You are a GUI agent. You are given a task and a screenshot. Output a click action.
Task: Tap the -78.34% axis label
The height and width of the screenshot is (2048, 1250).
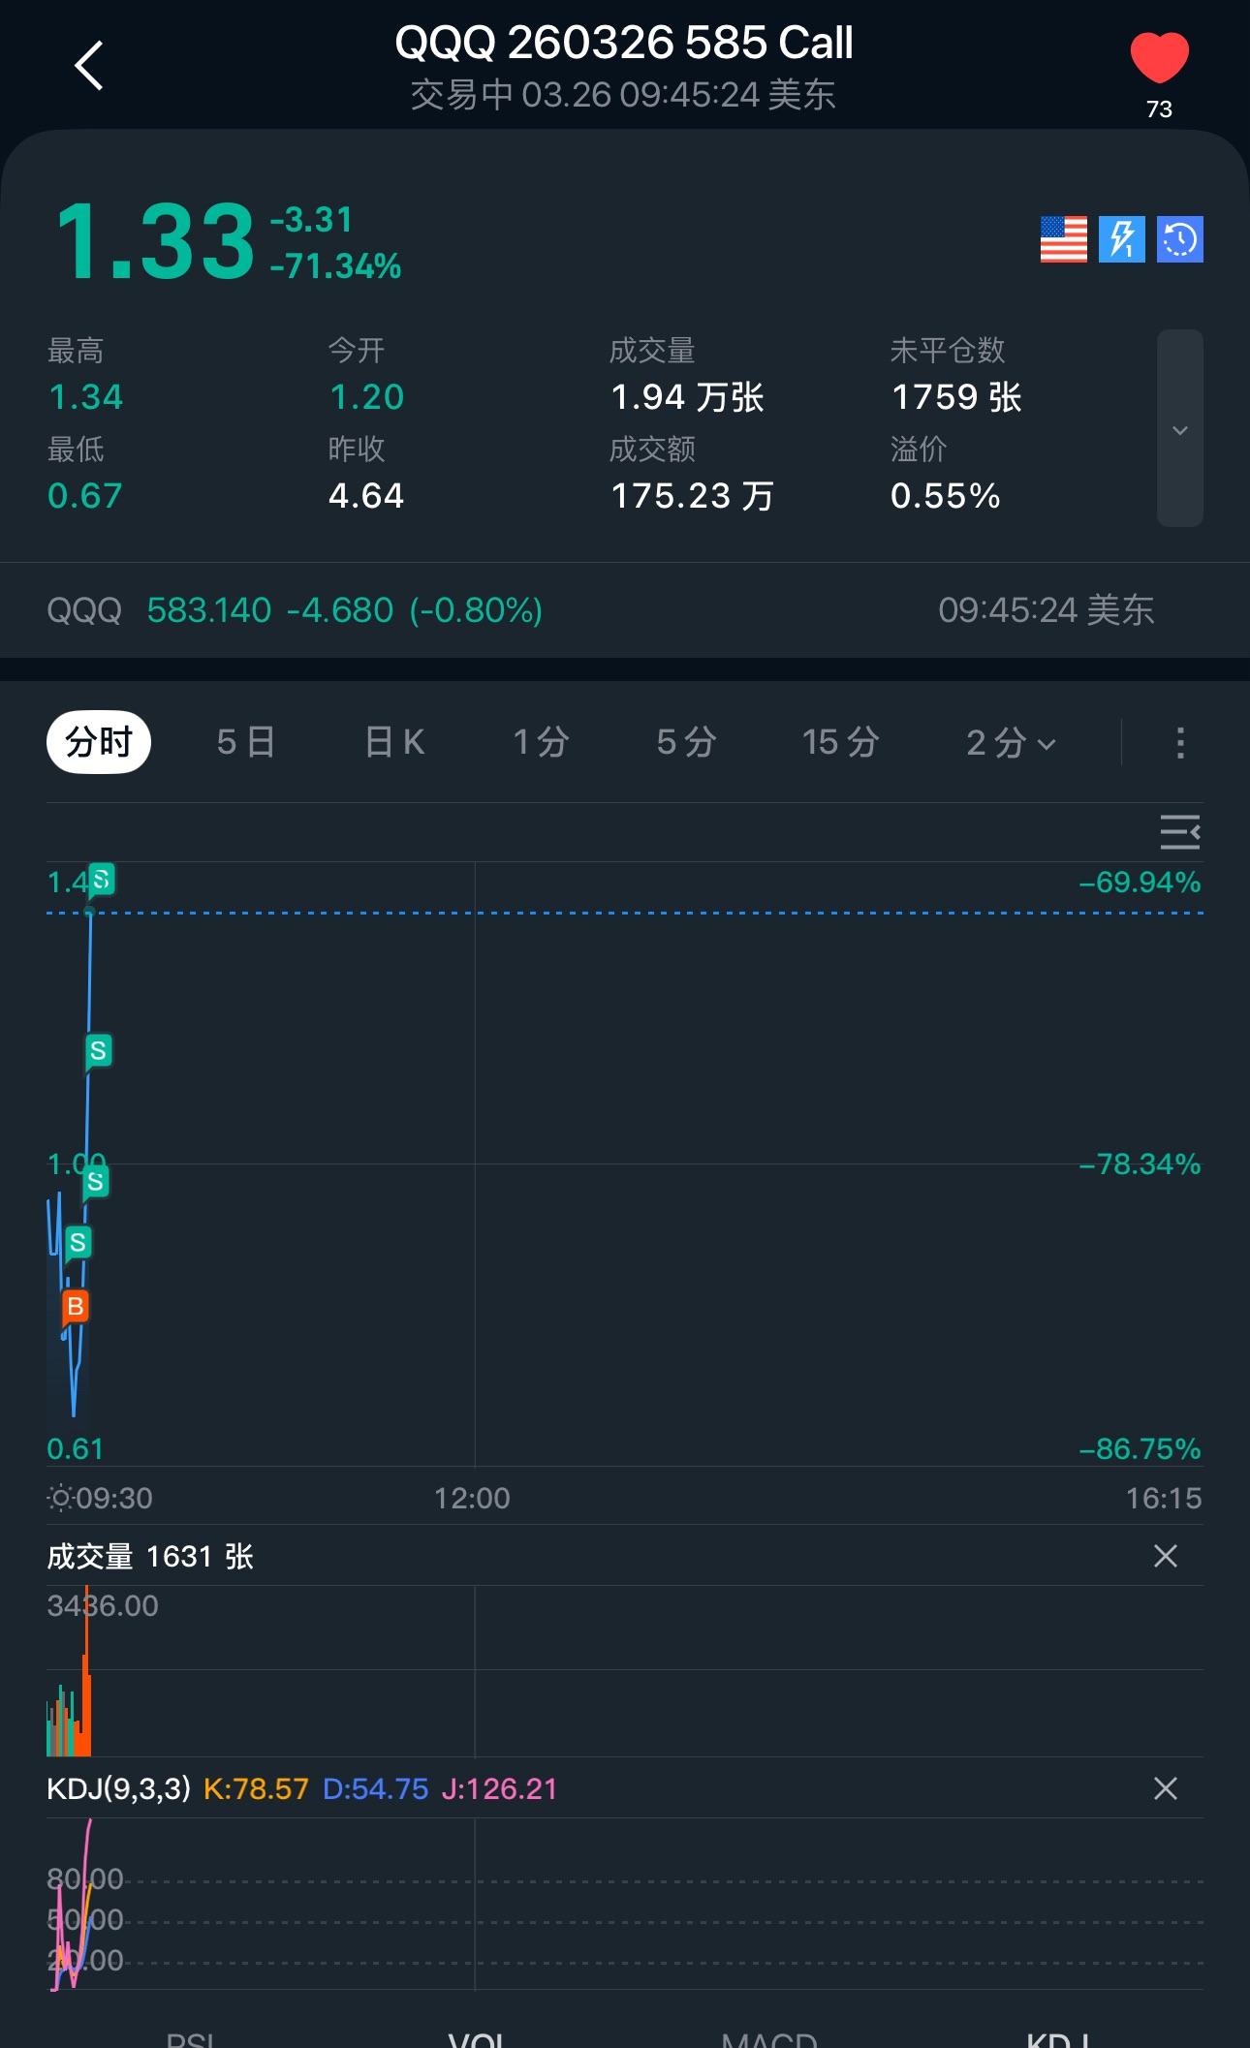[1141, 1164]
